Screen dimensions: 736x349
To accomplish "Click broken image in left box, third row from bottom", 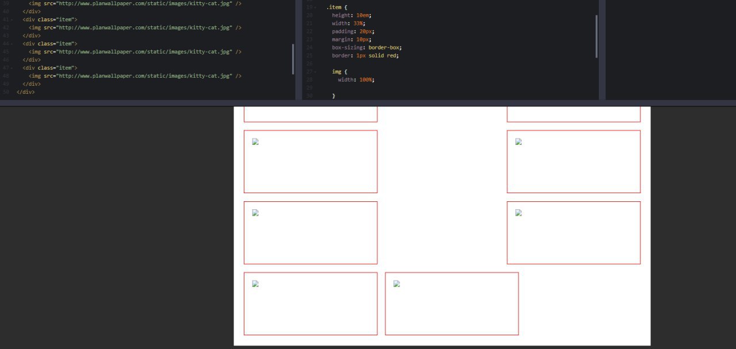I will (x=255, y=141).
